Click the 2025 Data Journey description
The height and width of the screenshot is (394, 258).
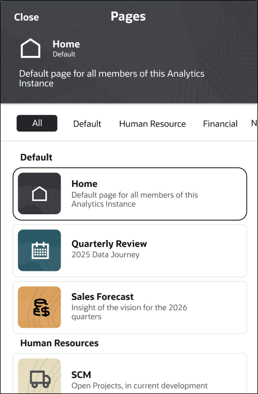point(105,255)
